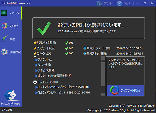This screenshot has height=113, width=156.
Task: Open the ステータス sidebar tab
Action: coord(11,13)
